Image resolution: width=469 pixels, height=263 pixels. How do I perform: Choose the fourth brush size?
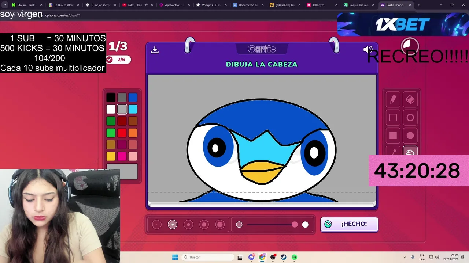coord(204,225)
